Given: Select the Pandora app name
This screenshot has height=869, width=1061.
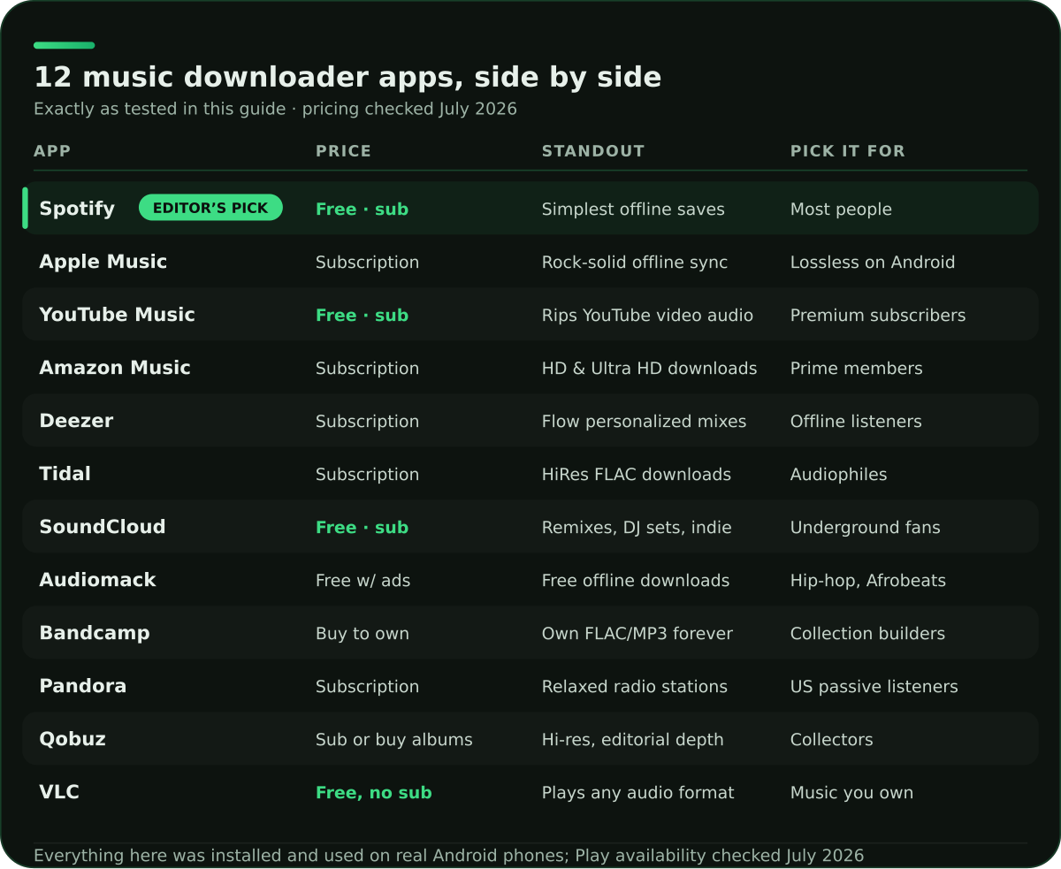Looking at the screenshot, I should [x=82, y=686].
